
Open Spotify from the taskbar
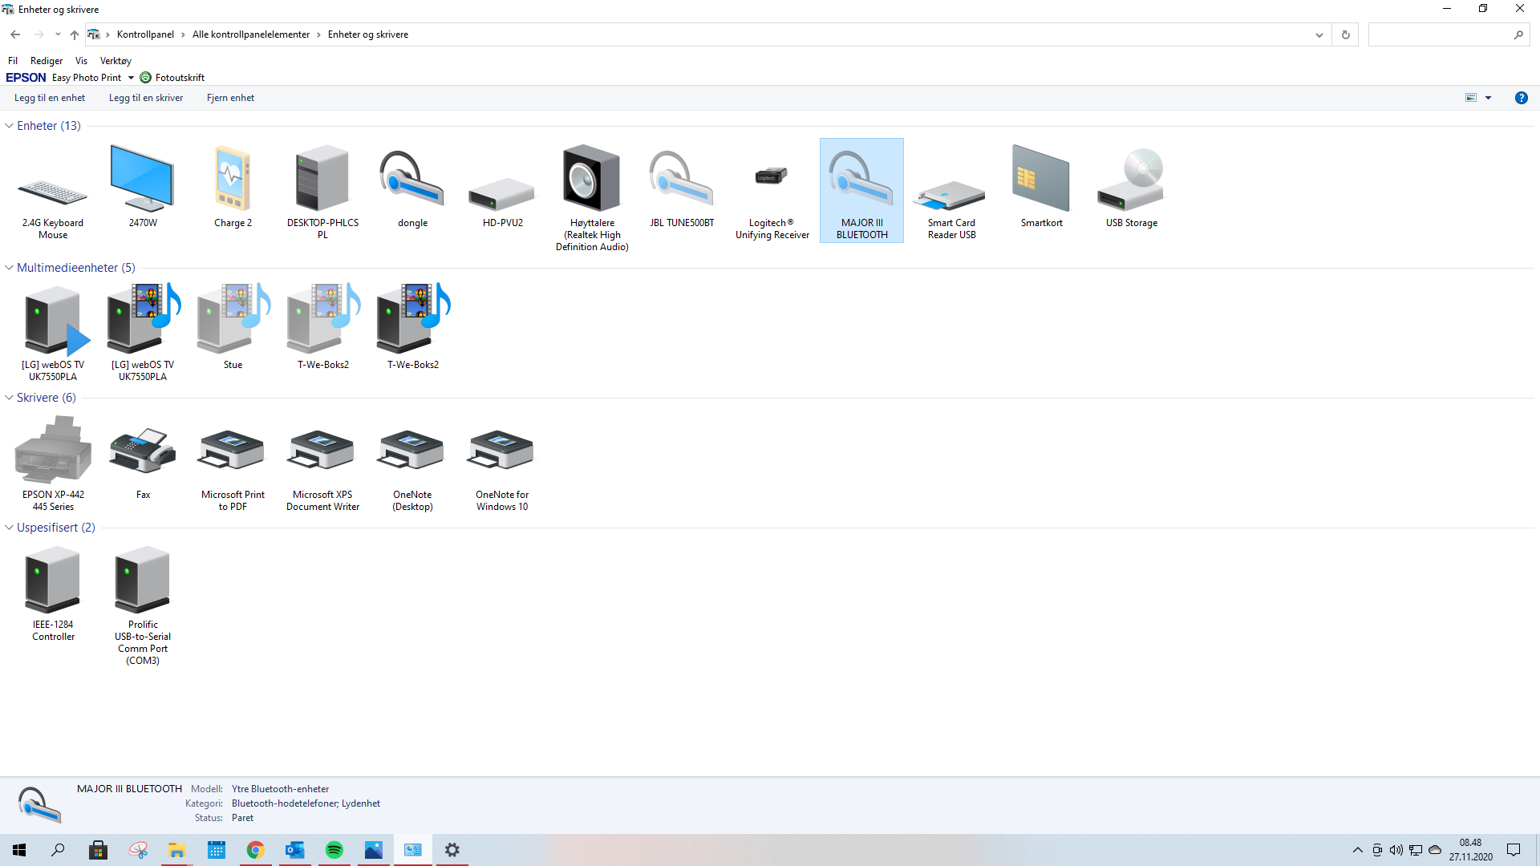pyautogui.click(x=334, y=850)
